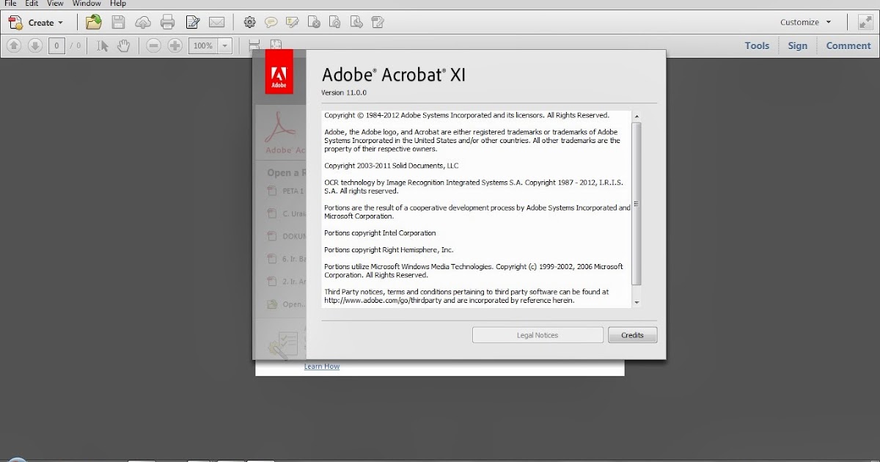This screenshot has height=462, width=880.
Task: Follow the Learn How link
Action: [322, 366]
